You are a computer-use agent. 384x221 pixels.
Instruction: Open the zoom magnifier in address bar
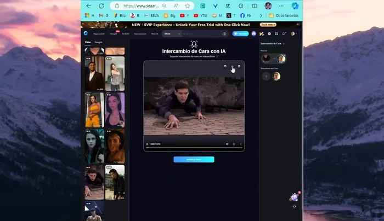(165, 6)
